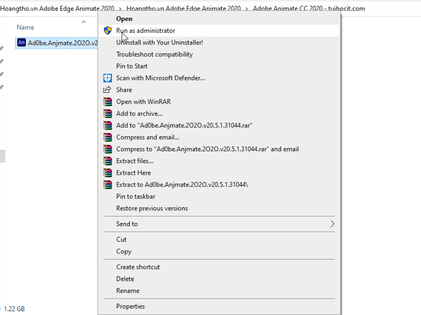Click the sort arrow above Name column
421x315 pixels.
(84, 21)
